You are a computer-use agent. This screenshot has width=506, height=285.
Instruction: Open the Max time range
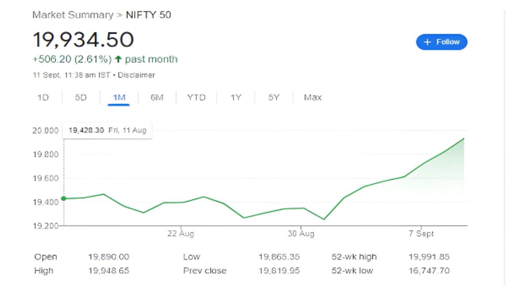pos(313,98)
